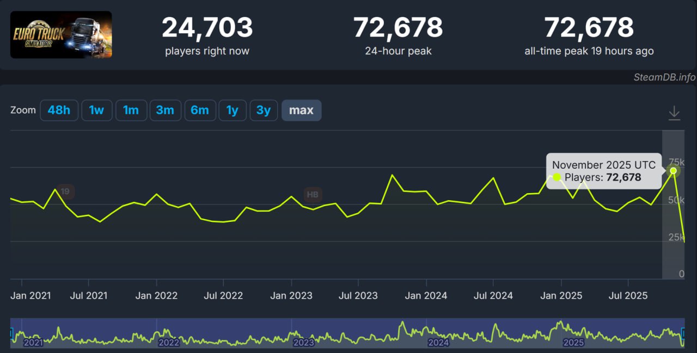This screenshot has height=353, width=697.
Task: Select the active max zoom button
Action: click(301, 110)
